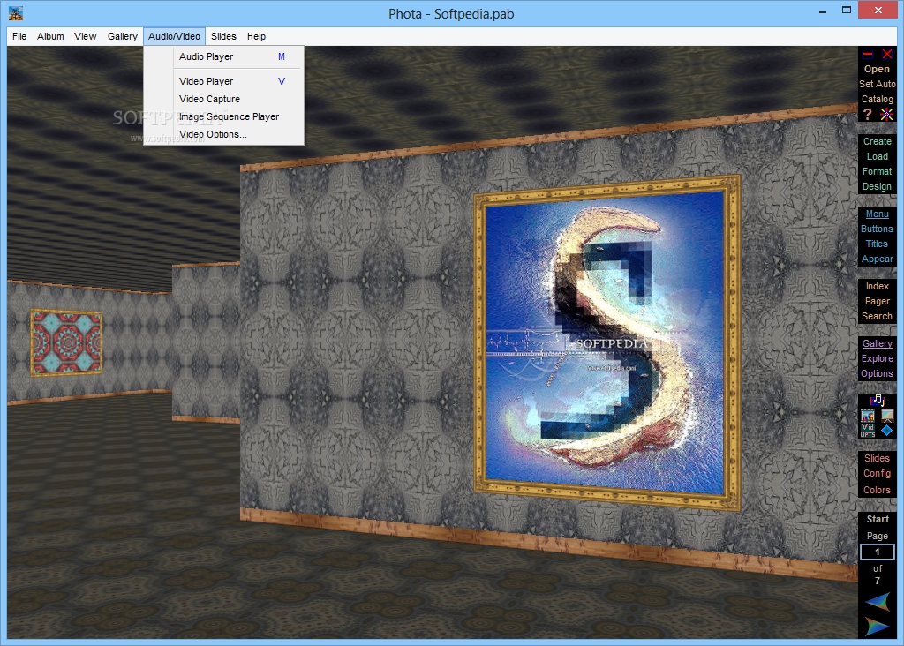The image size is (904, 646).
Task: Click Pager in the side panel
Action: [877, 301]
